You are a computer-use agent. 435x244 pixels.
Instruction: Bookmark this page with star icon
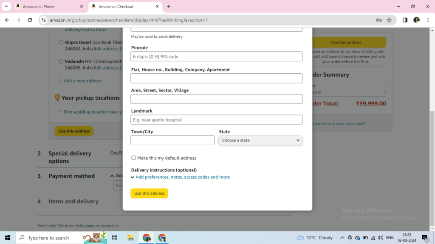pyautogui.click(x=389, y=20)
